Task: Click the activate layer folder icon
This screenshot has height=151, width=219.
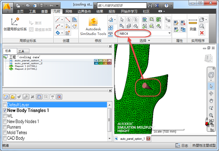Action: coord(13,97)
